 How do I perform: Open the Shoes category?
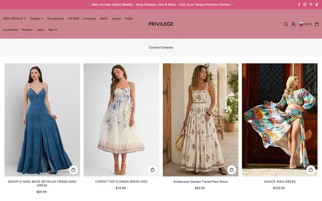point(129,18)
